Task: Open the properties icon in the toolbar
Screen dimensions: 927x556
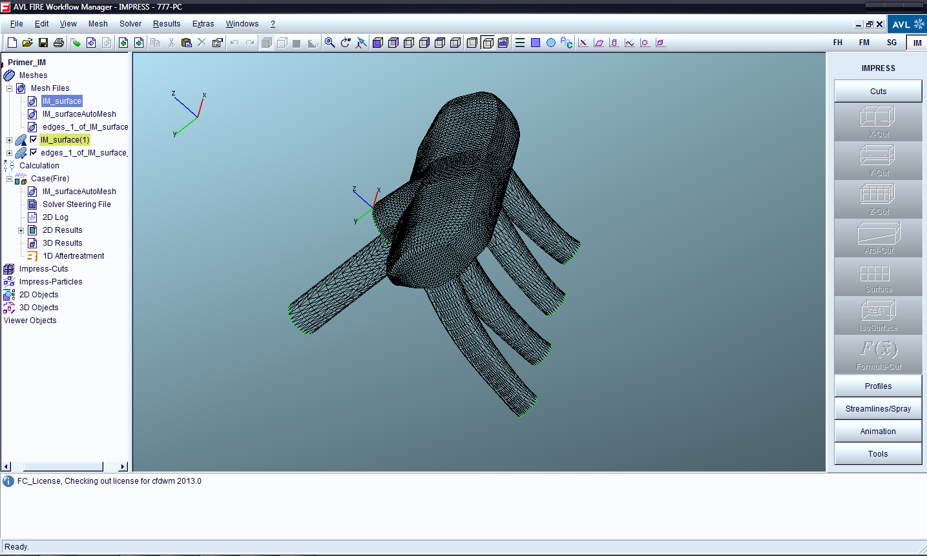Action: pyautogui.click(x=218, y=43)
